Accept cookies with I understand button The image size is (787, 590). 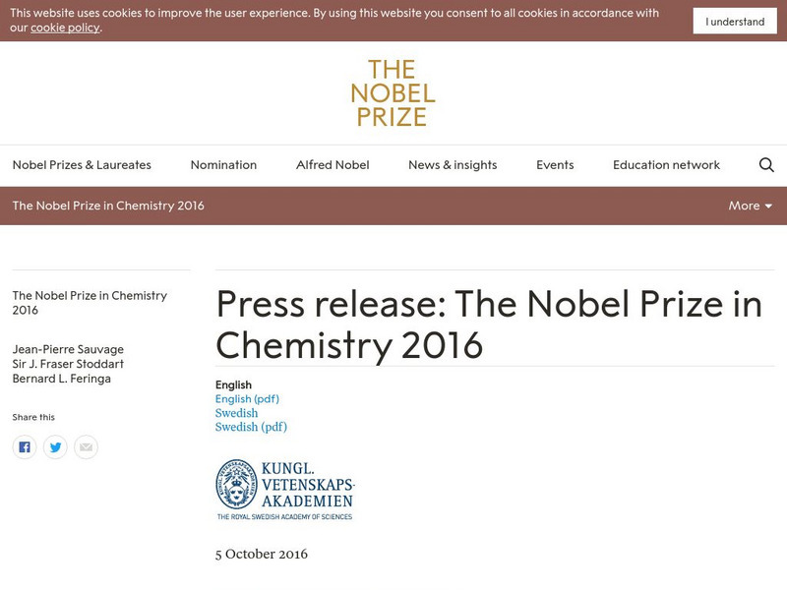click(735, 22)
